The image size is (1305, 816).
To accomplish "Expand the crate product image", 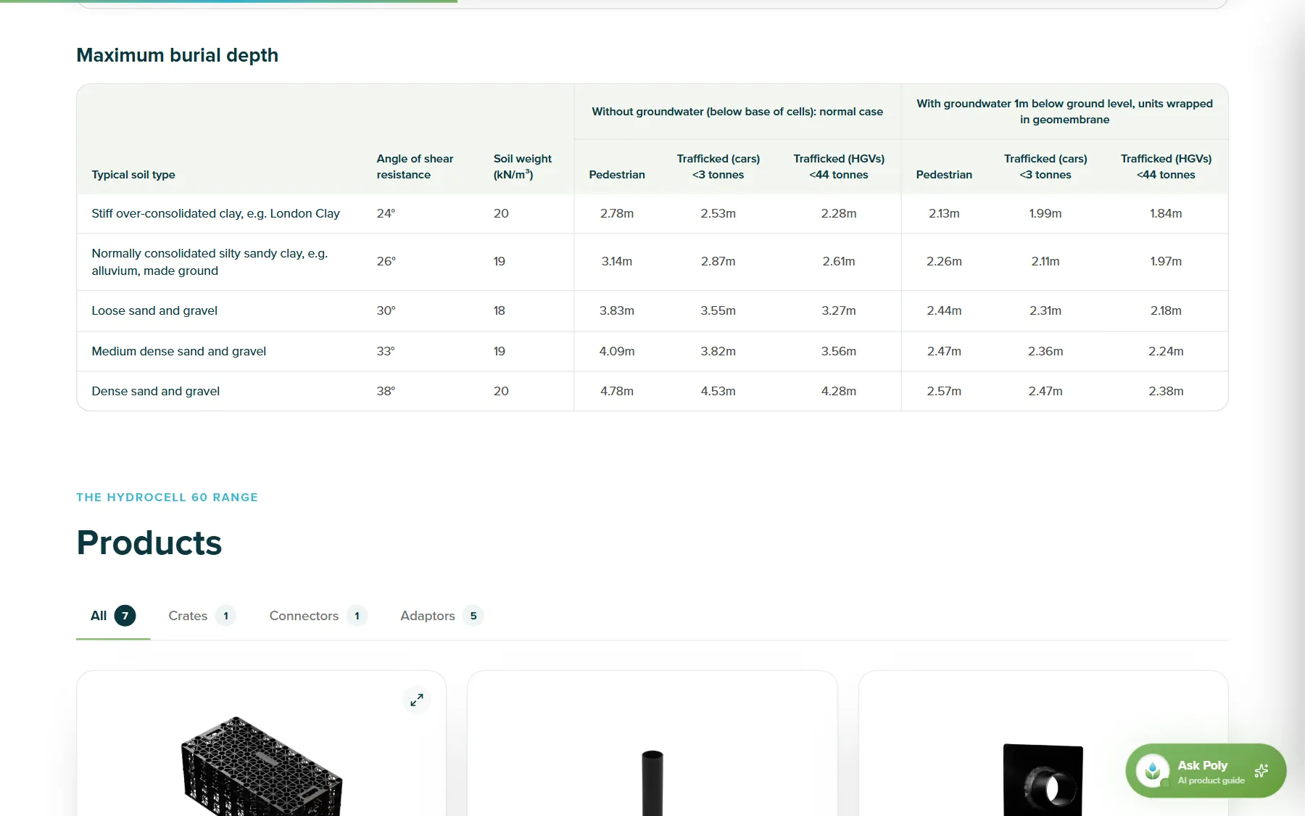I will tap(417, 700).
